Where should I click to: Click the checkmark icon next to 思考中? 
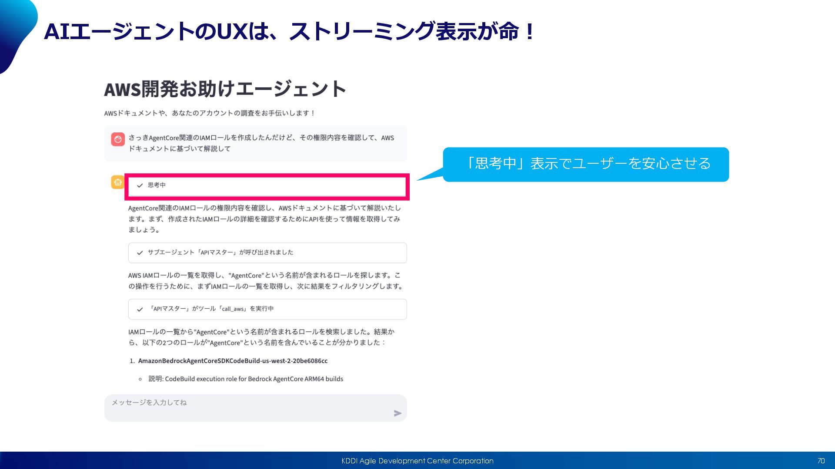pyautogui.click(x=140, y=185)
